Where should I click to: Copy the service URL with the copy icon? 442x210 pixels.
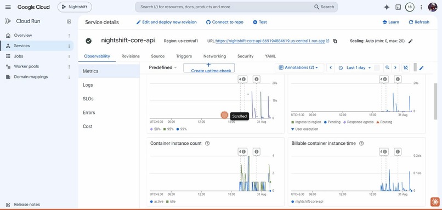click(335, 41)
